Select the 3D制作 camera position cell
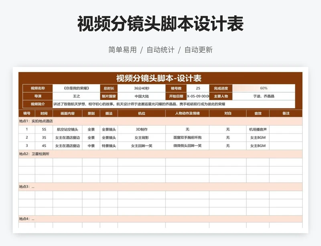Image resolution: width=321 pixels, height=246 pixels. 141,129
